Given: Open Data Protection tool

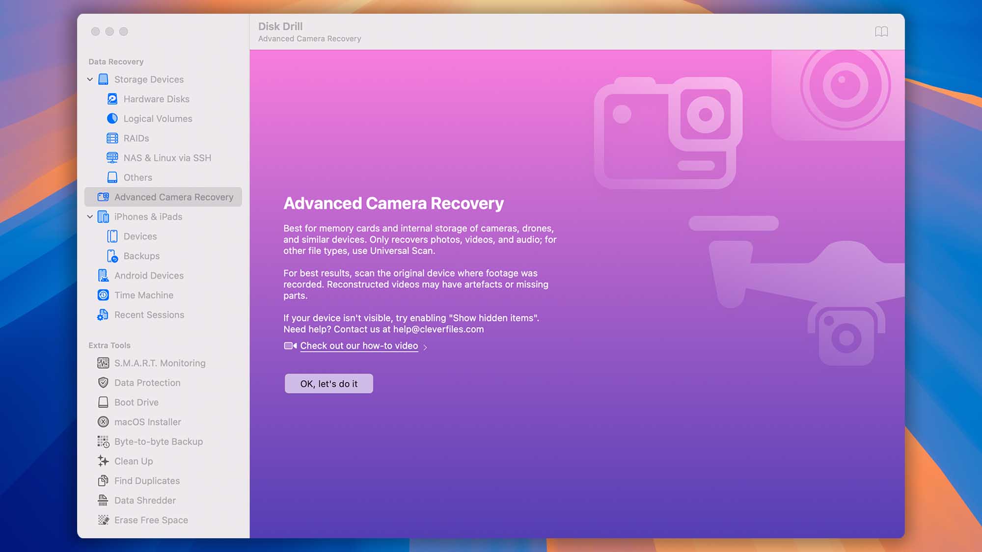Looking at the screenshot, I should [163, 383].
